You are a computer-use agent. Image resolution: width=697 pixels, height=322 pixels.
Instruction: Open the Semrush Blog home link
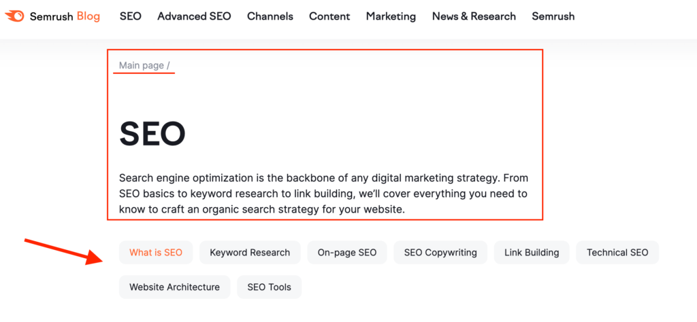point(52,16)
